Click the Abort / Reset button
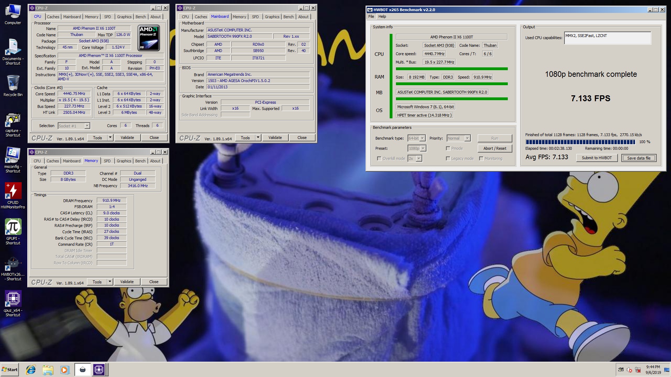Screen dimensions: 671x377 (x=495, y=148)
